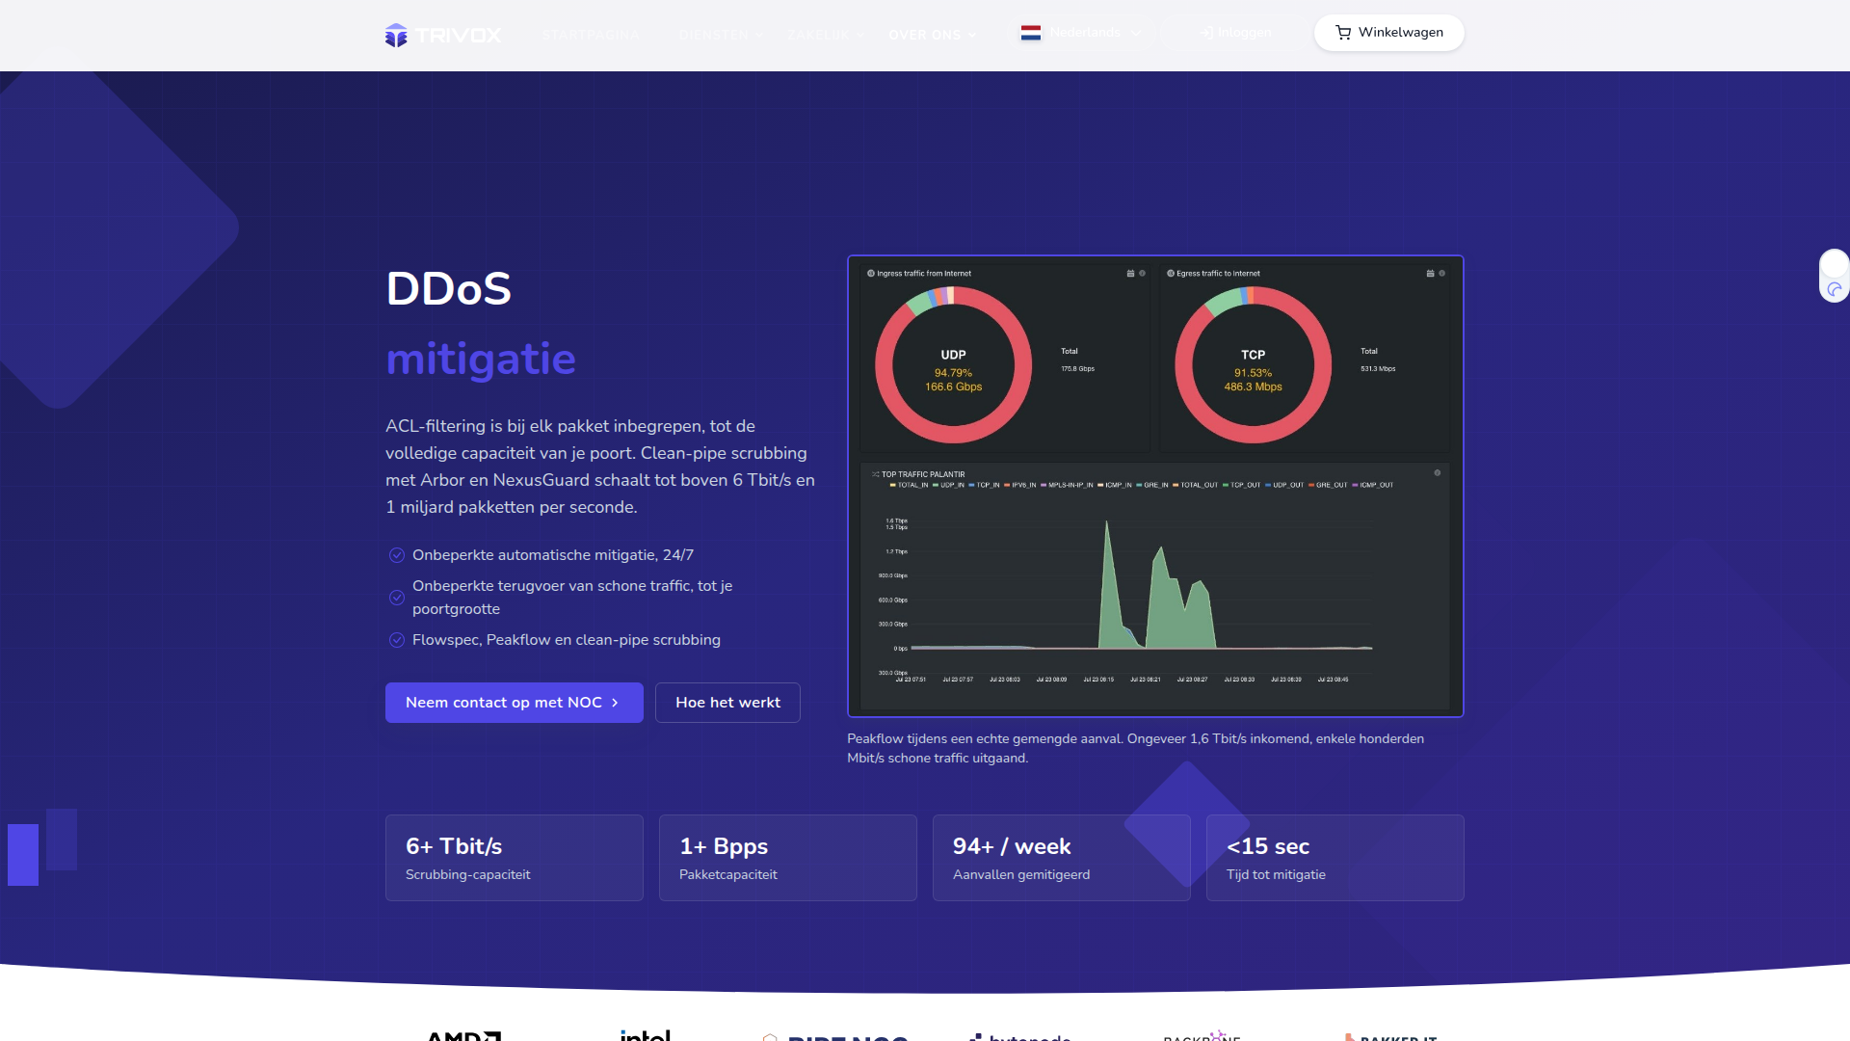Click the UDP 94.79% donut chart
Image resolution: width=1850 pixels, height=1041 pixels.
coord(953,365)
